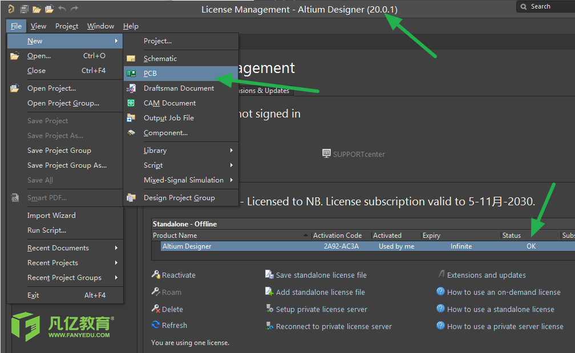The width and height of the screenshot is (575, 353).
Task: Click the Open Project toolbar icon
Action: point(49,9)
